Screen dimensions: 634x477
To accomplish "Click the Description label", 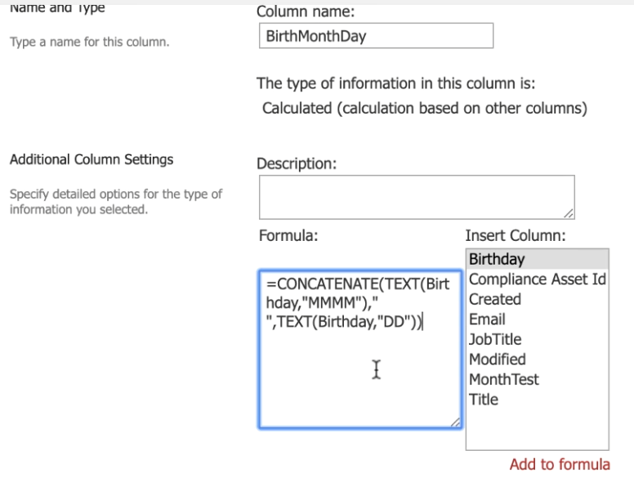I will 297,163.
